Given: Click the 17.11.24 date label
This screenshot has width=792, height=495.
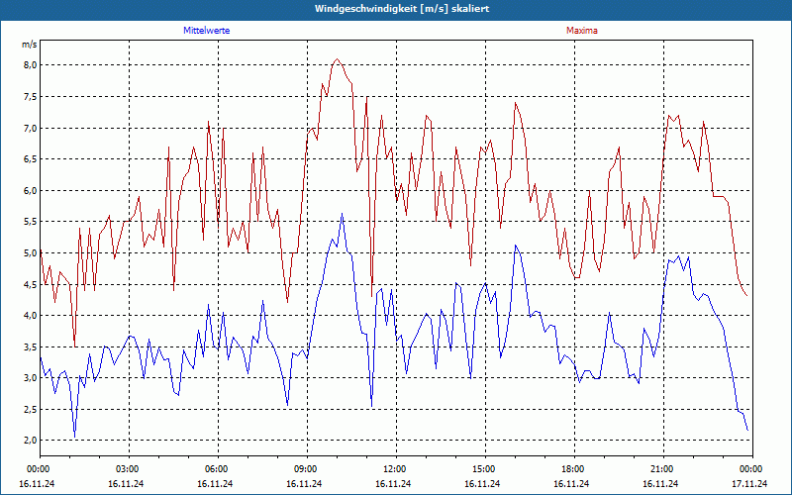Looking at the screenshot, I should tap(749, 483).
